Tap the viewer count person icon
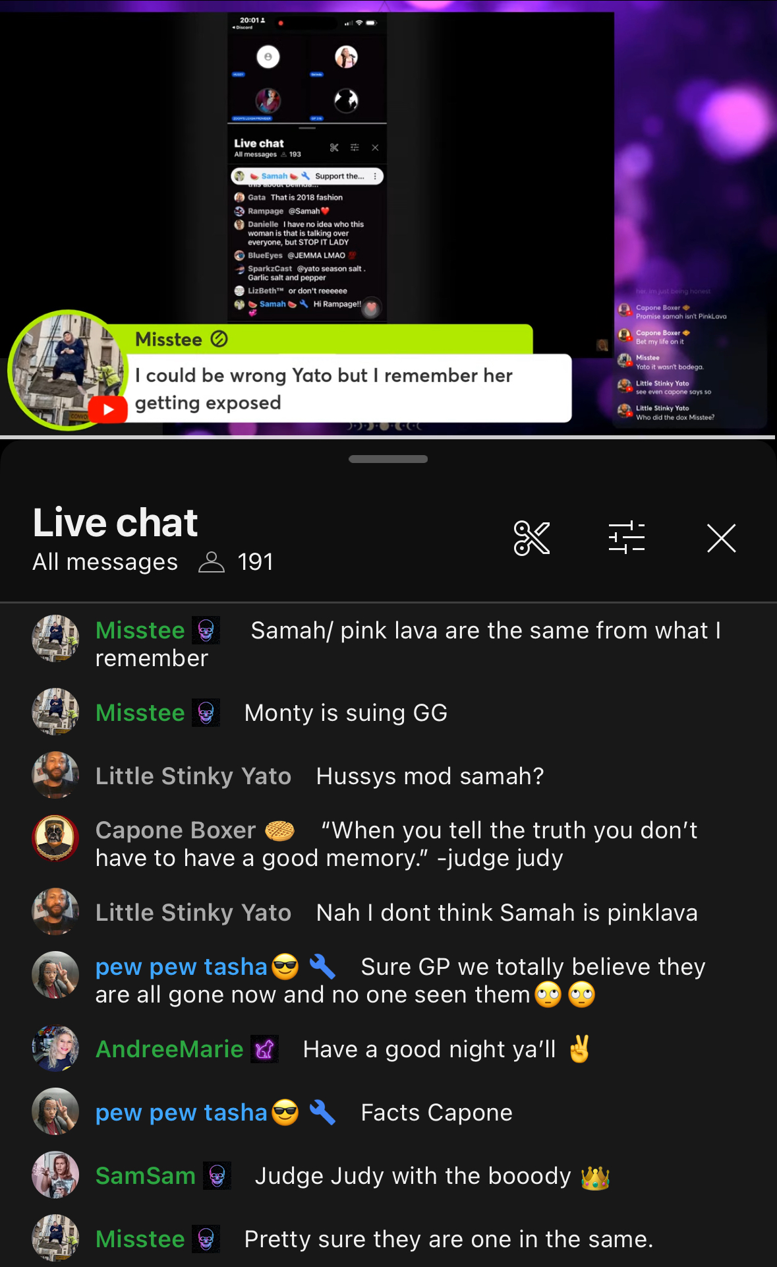 212,562
